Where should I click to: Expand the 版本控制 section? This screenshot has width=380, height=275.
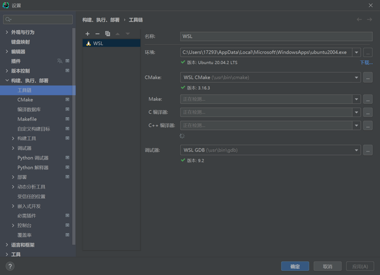click(x=7, y=71)
